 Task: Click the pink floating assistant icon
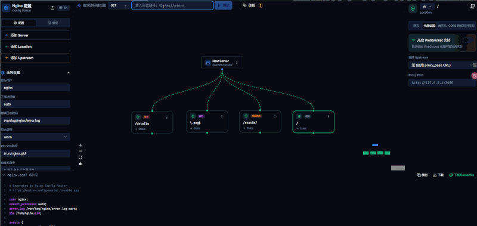click(x=474, y=76)
